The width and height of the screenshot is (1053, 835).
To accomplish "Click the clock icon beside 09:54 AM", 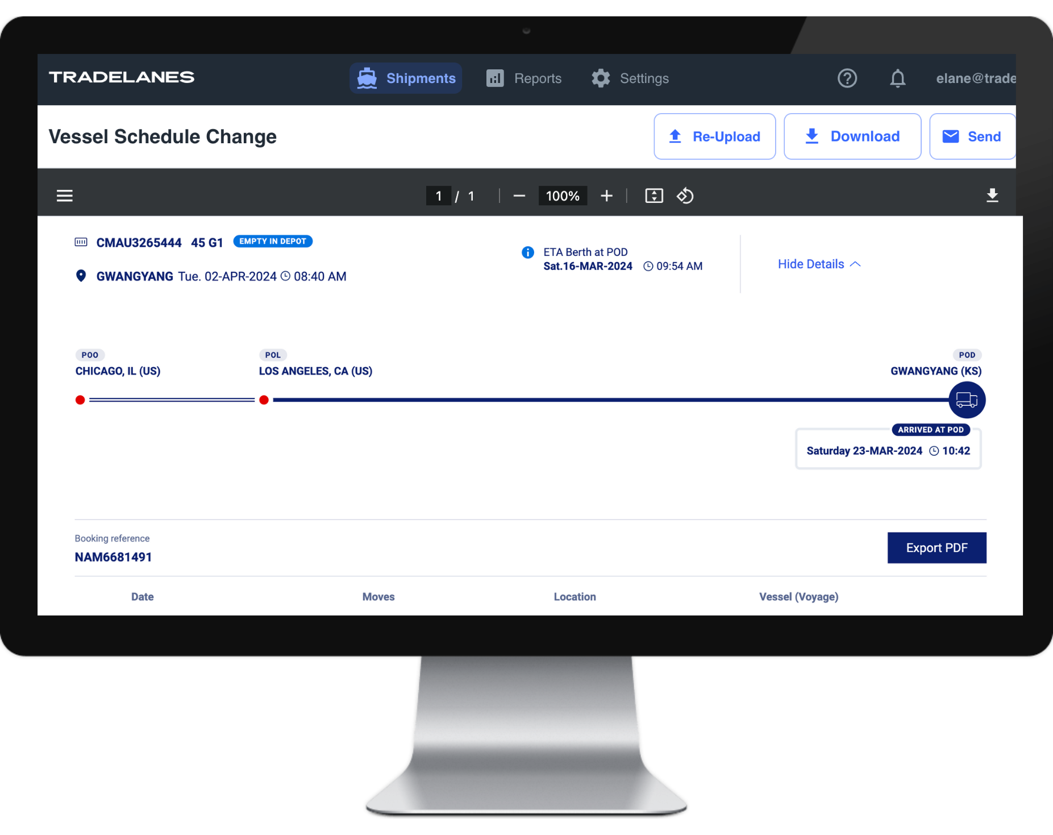I will (648, 267).
